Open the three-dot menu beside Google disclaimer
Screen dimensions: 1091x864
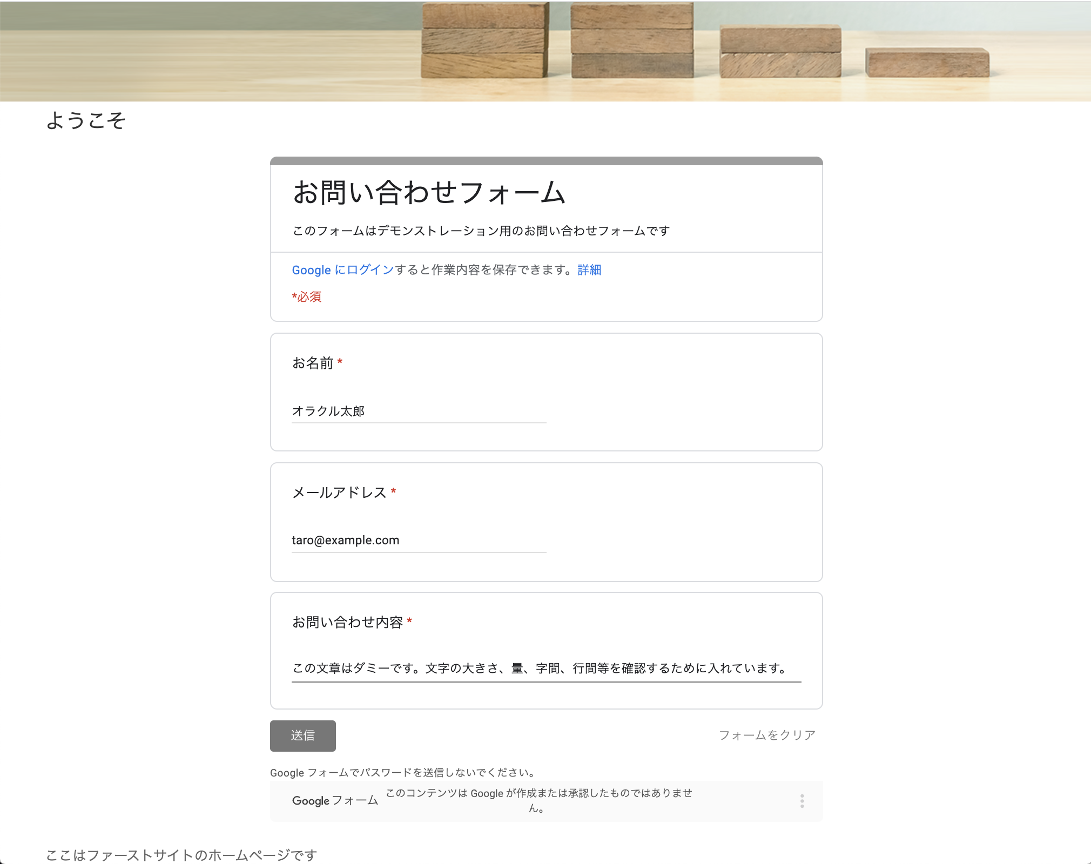coord(802,801)
